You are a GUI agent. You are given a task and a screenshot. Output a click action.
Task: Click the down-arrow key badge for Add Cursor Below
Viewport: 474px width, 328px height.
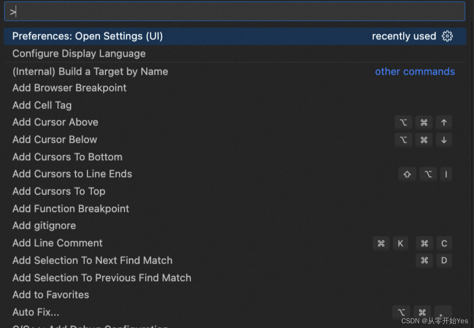pos(444,140)
